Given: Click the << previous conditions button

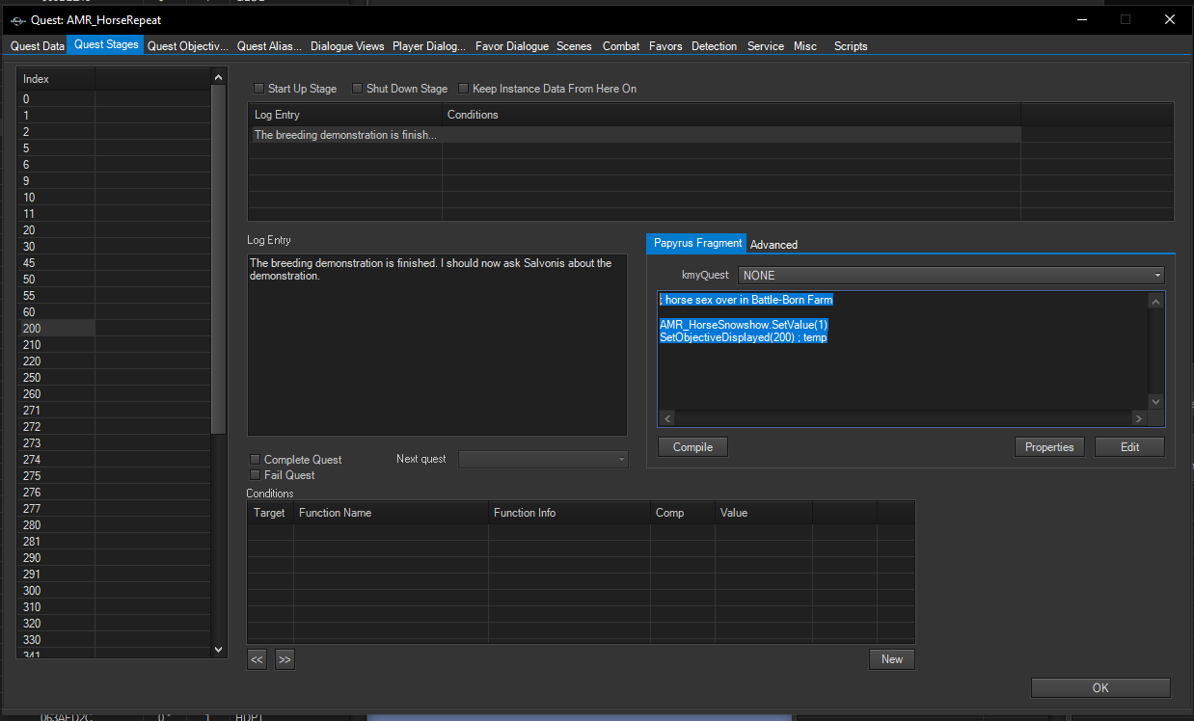Looking at the screenshot, I should coord(257,659).
